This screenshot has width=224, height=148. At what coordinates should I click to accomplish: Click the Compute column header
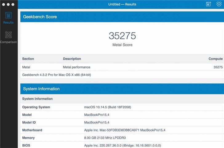coord(215,59)
